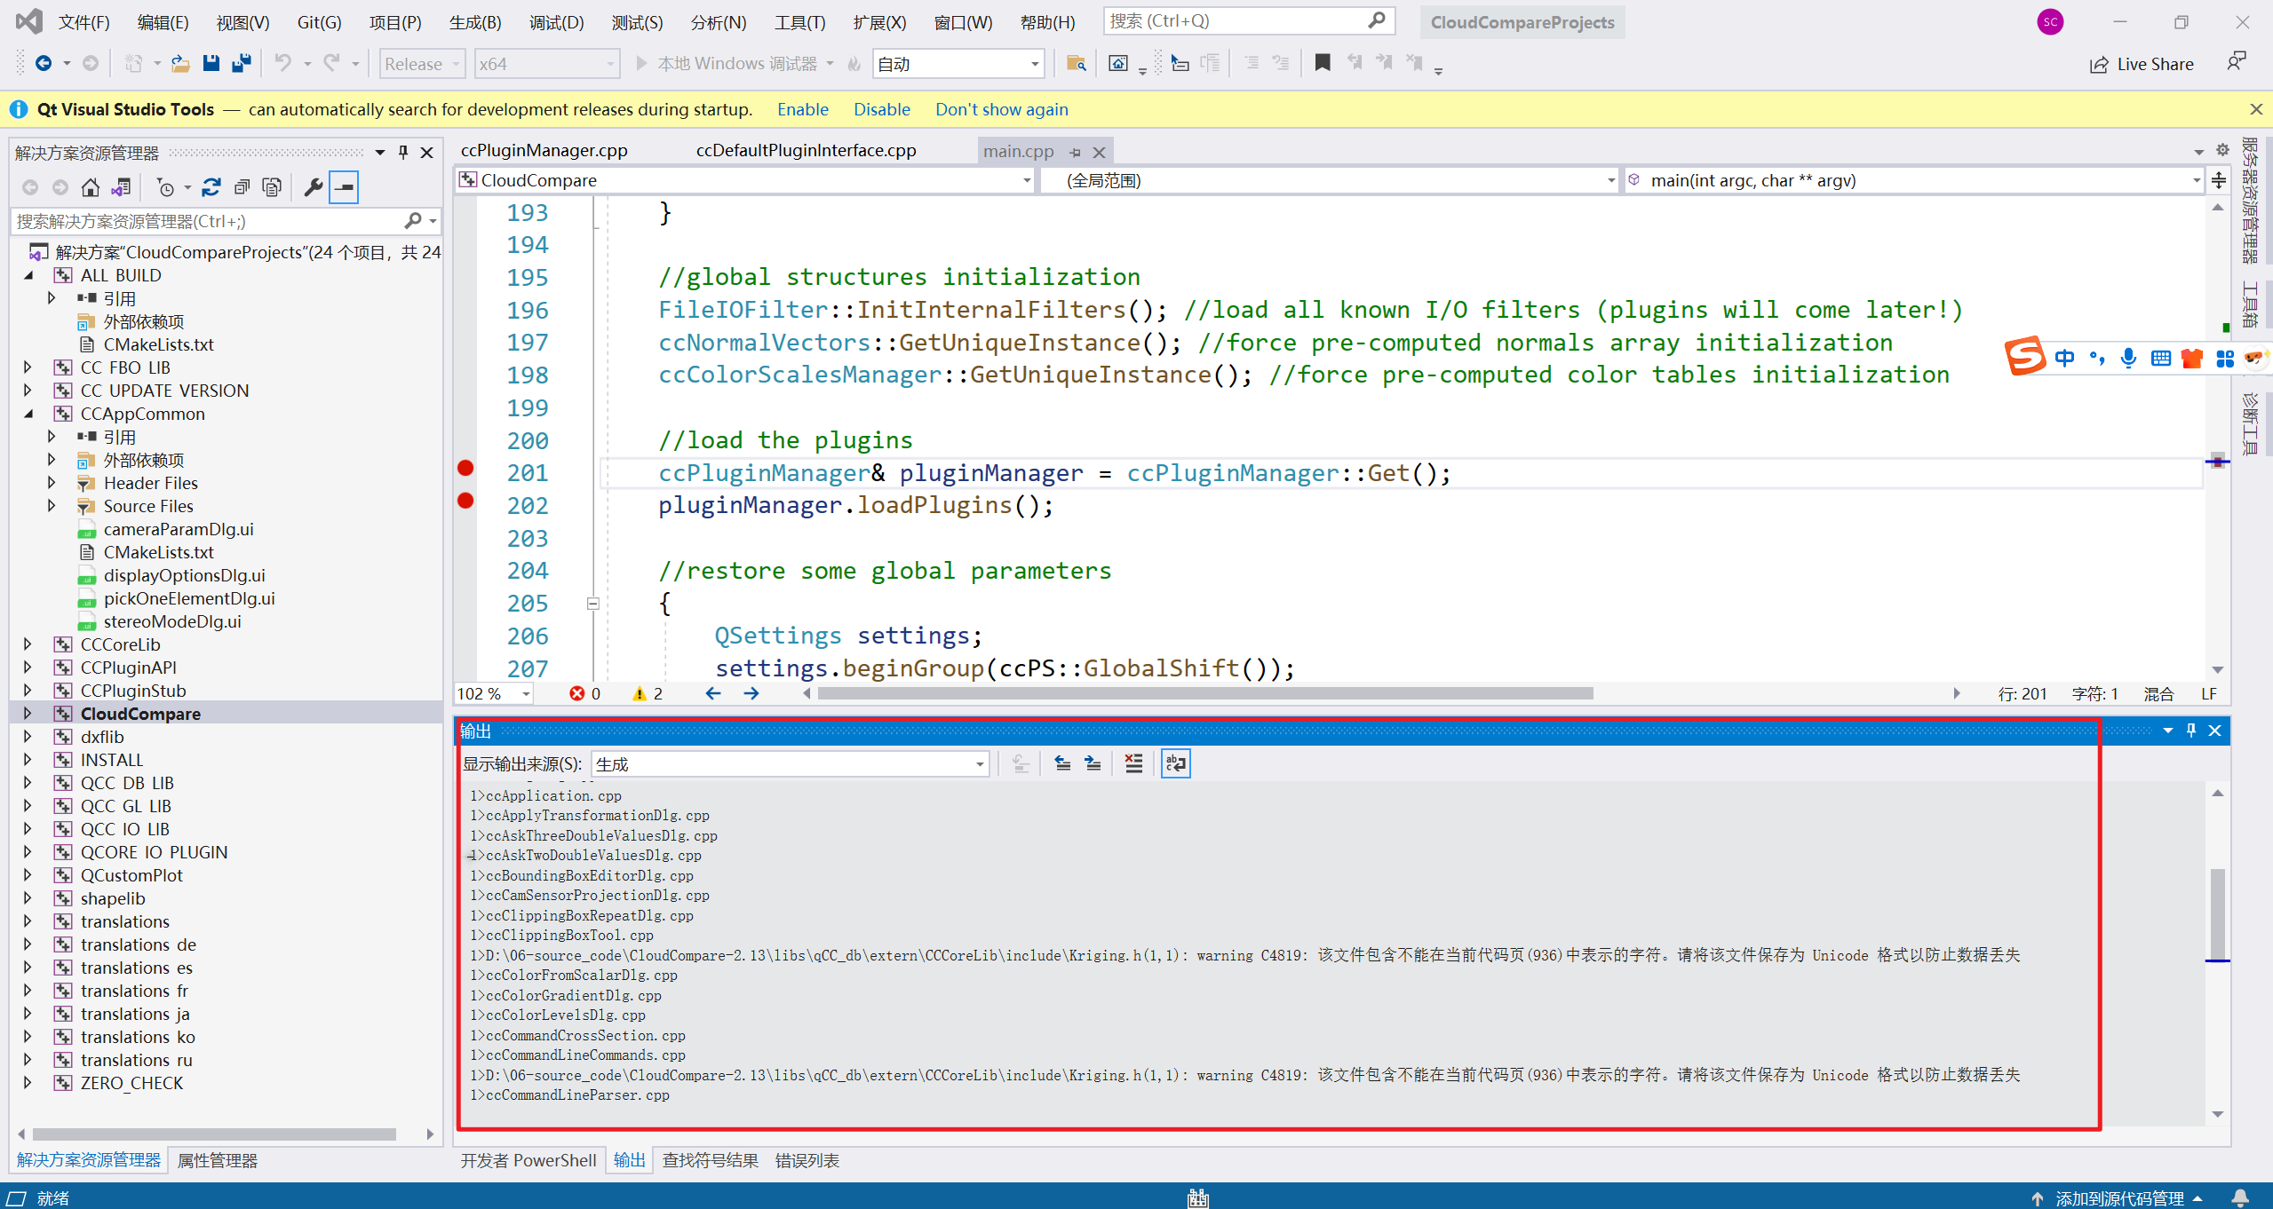Viewport: 2273px width, 1209px height.
Task: Toggle Word Wrap in Output panel
Action: [x=1175, y=763]
